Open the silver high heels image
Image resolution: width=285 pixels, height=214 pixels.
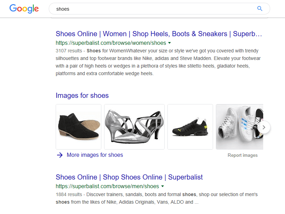(134, 127)
